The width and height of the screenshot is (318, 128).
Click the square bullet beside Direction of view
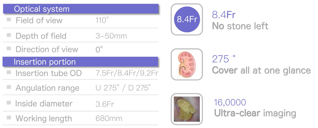pyautogui.click(x=9, y=49)
